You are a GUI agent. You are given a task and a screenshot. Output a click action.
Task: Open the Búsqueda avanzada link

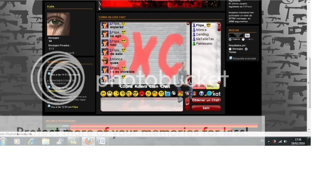pos(244,58)
